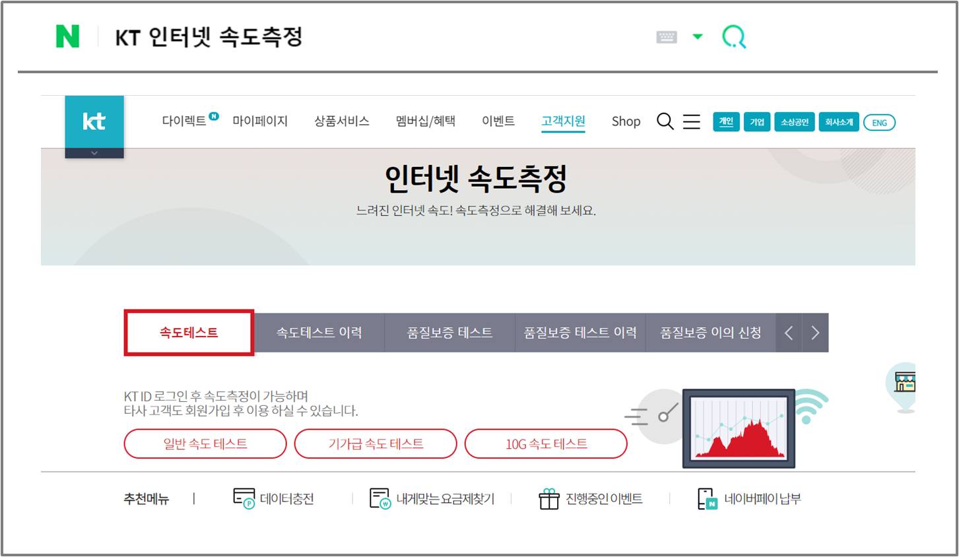Expand the chevron under the kt logo

coord(94,153)
